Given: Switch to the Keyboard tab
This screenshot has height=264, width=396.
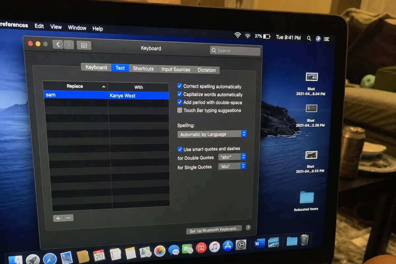Looking at the screenshot, I should [x=96, y=67].
